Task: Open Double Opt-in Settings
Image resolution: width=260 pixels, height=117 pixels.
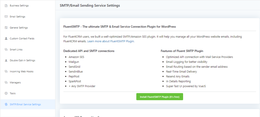Action: pyautogui.click(x=27, y=61)
